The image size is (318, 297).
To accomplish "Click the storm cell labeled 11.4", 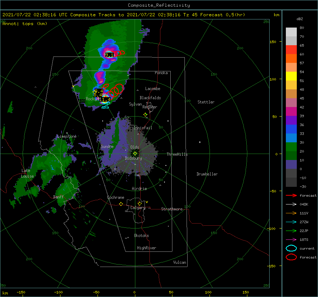I will (105, 99).
